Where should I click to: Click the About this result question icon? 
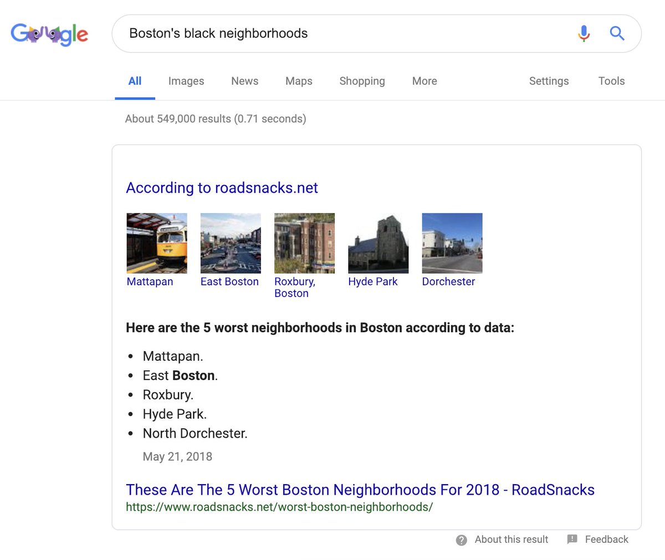tap(461, 540)
